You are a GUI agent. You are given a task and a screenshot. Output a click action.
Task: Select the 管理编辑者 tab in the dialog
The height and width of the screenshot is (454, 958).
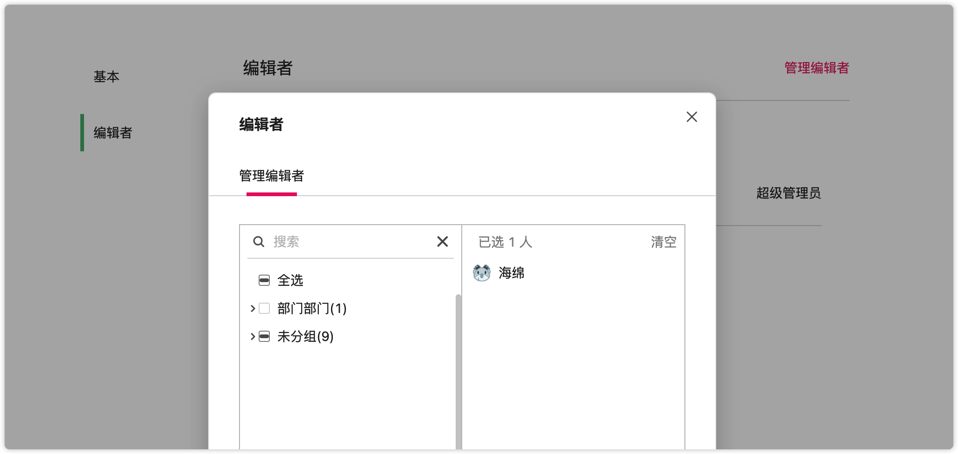click(271, 176)
